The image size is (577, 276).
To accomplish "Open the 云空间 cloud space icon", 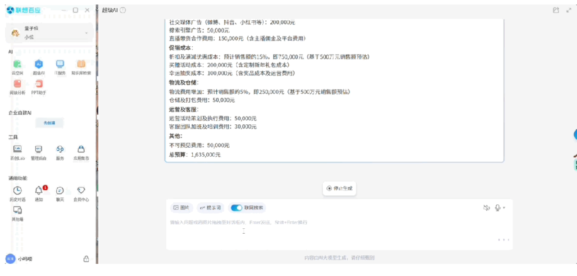I will click(17, 64).
